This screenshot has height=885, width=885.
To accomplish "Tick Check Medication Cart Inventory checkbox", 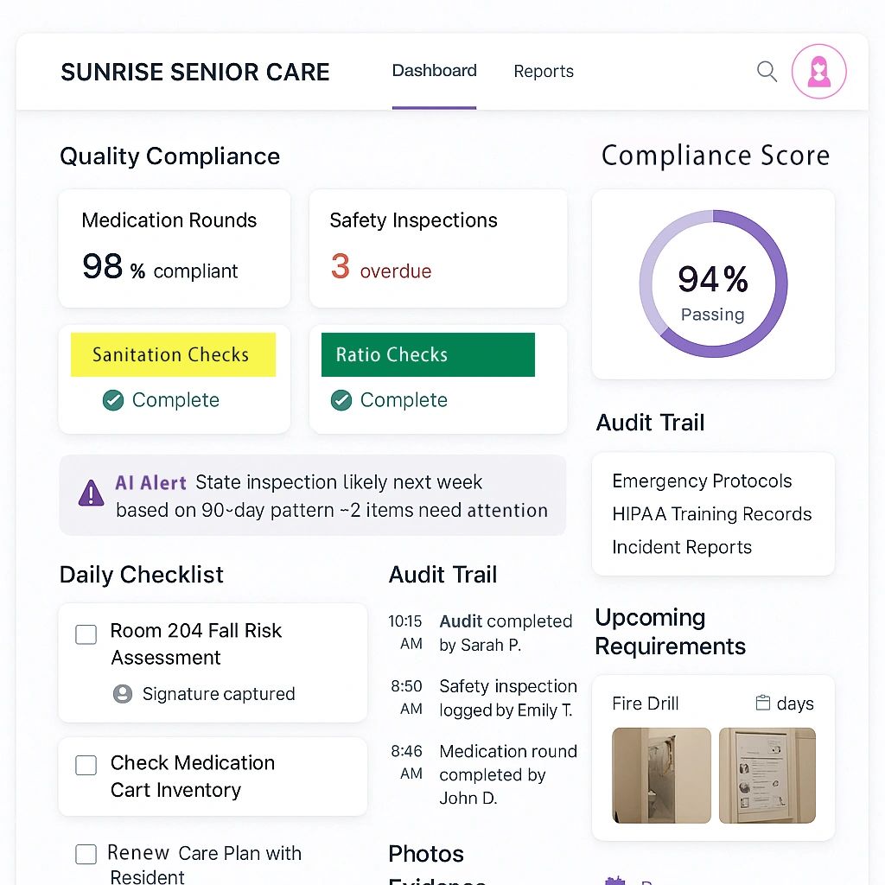I will click(x=86, y=766).
